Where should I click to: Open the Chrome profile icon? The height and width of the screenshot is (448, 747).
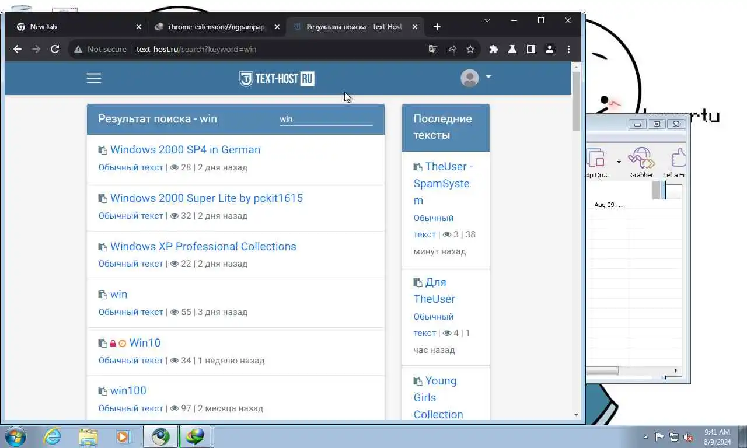[x=550, y=49]
